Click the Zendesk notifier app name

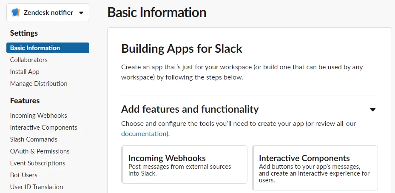(x=48, y=13)
